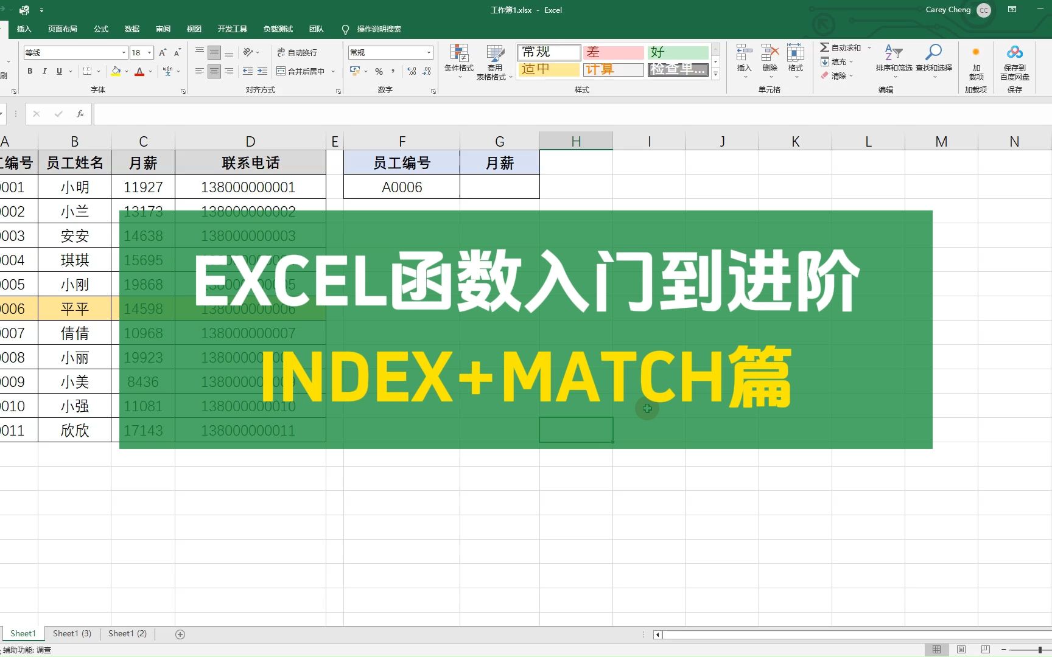Toggle bold formatting
This screenshot has height=657, width=1052.
click(29, 71)
